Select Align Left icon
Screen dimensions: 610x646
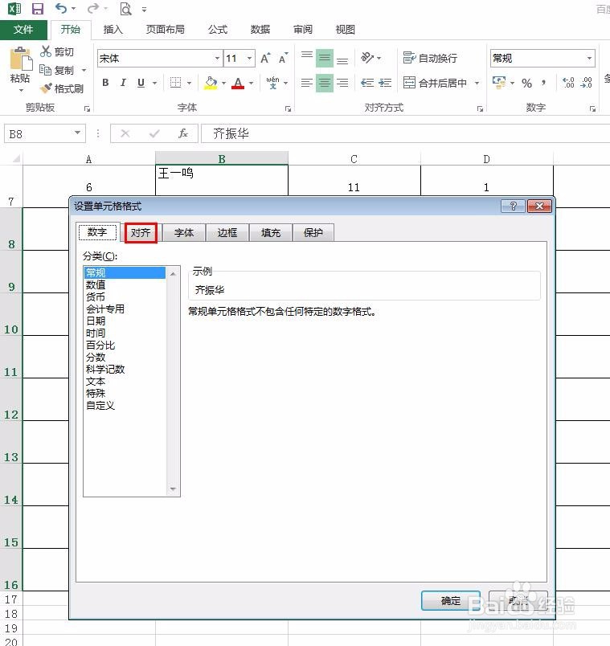pyautogui.click(x=307, y=83)
